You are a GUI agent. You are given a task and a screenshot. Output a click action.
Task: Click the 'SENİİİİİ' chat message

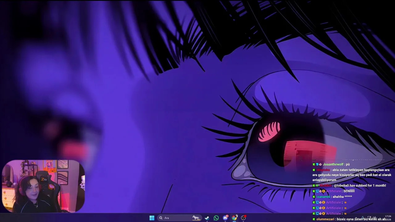349,191
